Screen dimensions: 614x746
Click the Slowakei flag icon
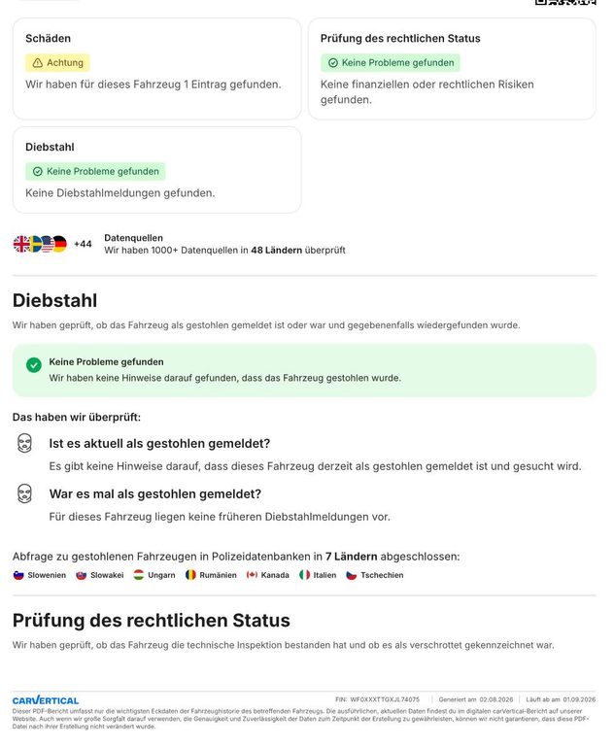(82, 575)
